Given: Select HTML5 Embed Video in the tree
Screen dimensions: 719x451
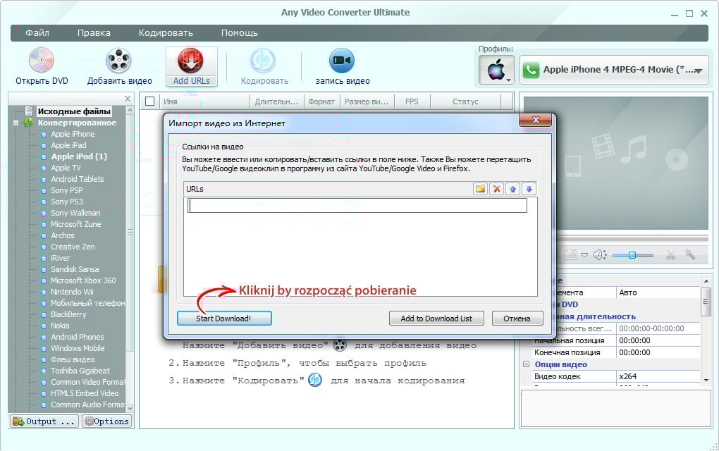Looking at the screenshot, I should [85, 393].
